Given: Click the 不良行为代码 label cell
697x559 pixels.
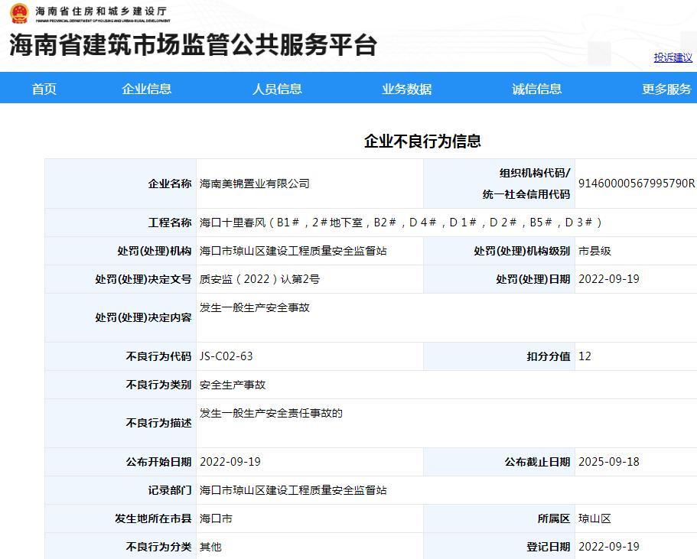Looking at the screenshot, I should (120, 356).
